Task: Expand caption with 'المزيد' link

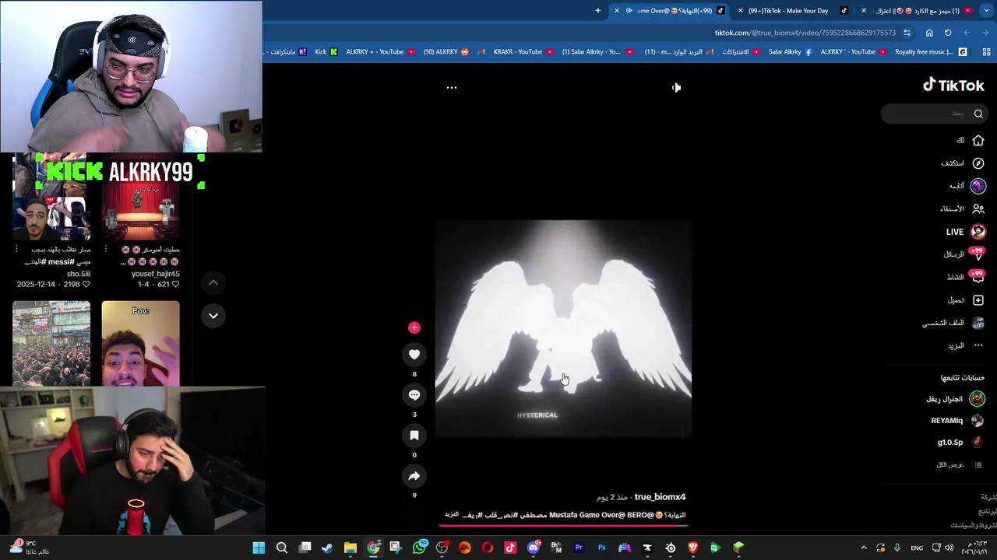Action: pos(451,515)
